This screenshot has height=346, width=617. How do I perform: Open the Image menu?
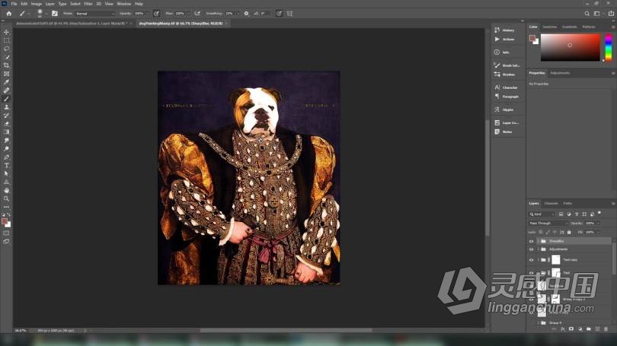pos(37,4)
